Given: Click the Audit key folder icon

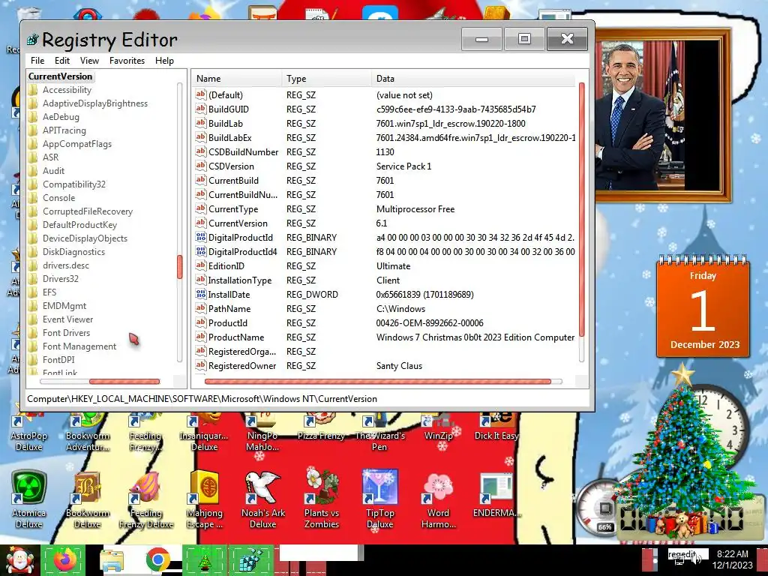Looking at the screenshot, I should point(33,170).
